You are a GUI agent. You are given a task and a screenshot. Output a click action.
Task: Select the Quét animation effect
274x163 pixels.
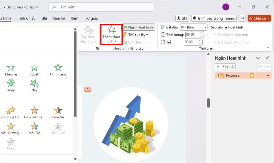tap(35, 70)
